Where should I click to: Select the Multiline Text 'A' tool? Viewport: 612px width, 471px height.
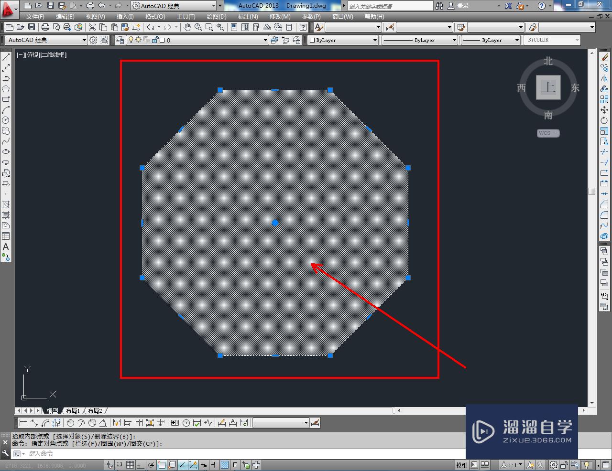click(x=6, y=247)
